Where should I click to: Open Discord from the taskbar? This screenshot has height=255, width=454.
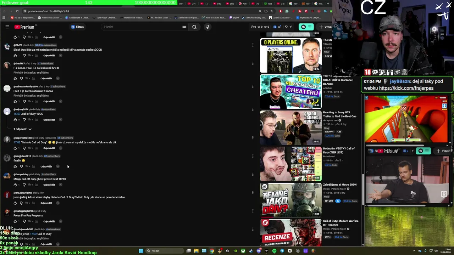[259, 251]
